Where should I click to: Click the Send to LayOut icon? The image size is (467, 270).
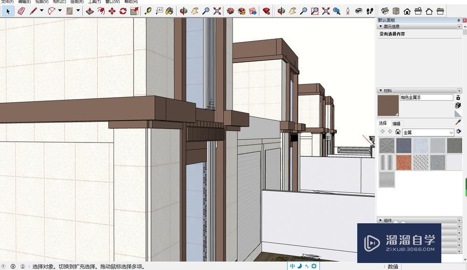point(253,11)
